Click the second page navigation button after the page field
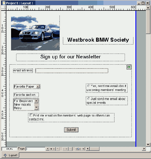The image size is (151, 159). coord(52,149)
